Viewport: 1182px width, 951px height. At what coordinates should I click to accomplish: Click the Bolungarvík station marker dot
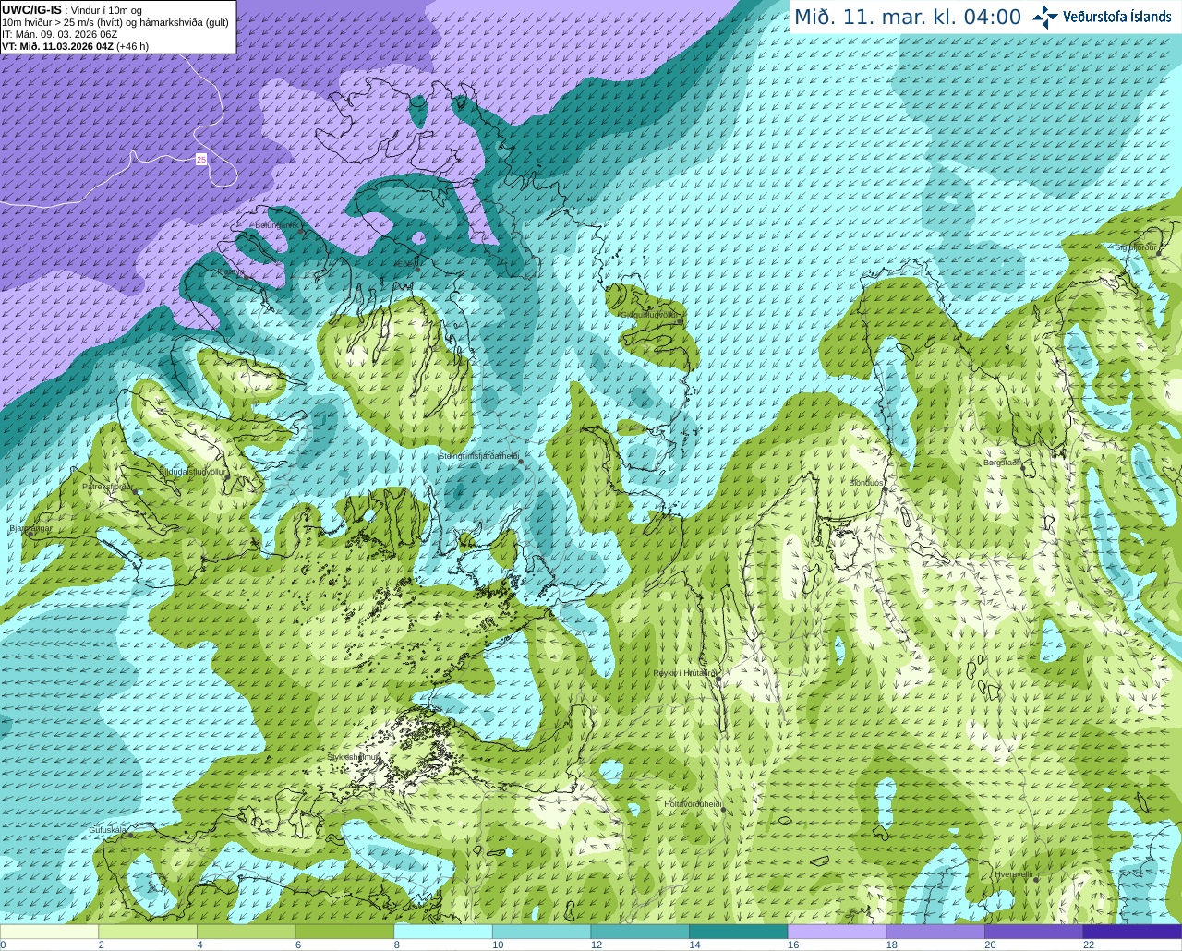point(302,231)
